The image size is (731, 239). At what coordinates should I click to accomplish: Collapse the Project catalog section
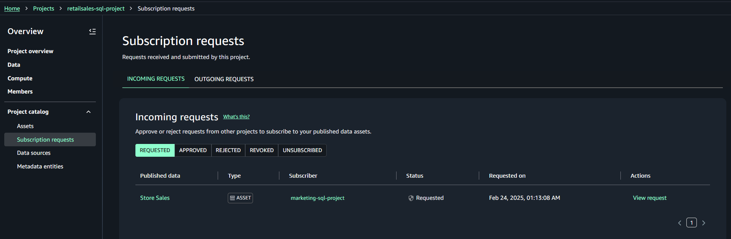click(x=88, y=112)
